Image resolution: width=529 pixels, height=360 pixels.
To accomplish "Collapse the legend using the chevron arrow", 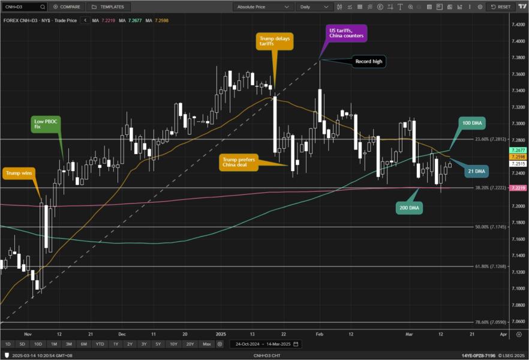I will click(85, 20).
